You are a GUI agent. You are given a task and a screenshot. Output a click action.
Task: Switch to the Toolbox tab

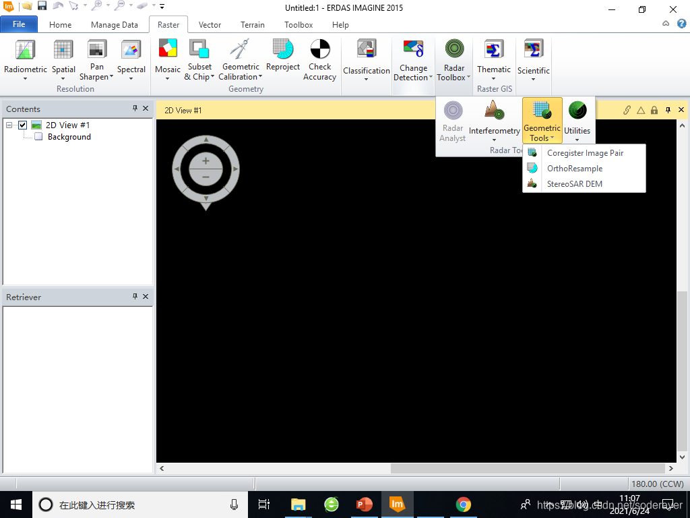[299, 25]
